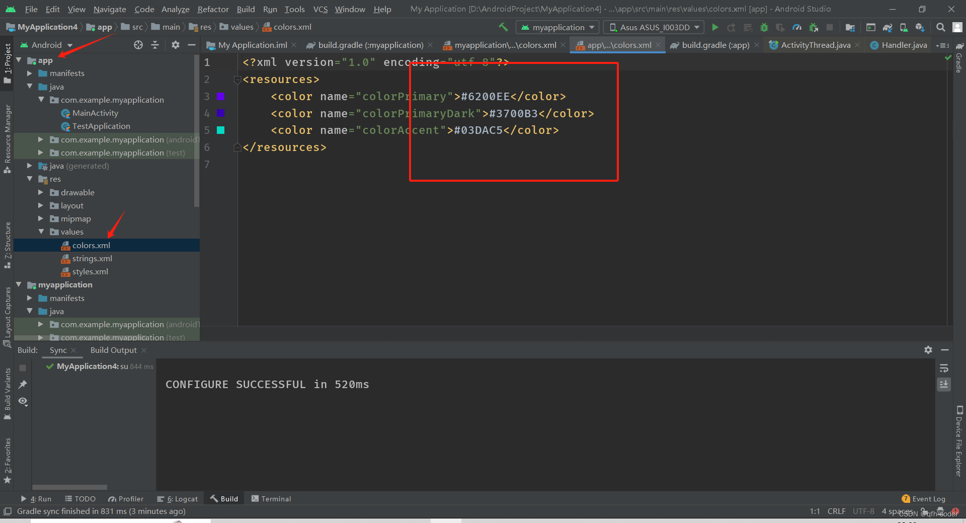Click Apply Code Changes icon
Viewport: 966px width, 523px height.
point(748,27)
